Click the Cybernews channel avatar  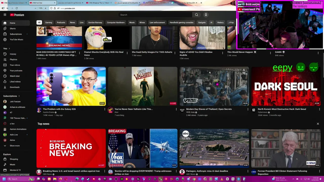pos(254,110)
